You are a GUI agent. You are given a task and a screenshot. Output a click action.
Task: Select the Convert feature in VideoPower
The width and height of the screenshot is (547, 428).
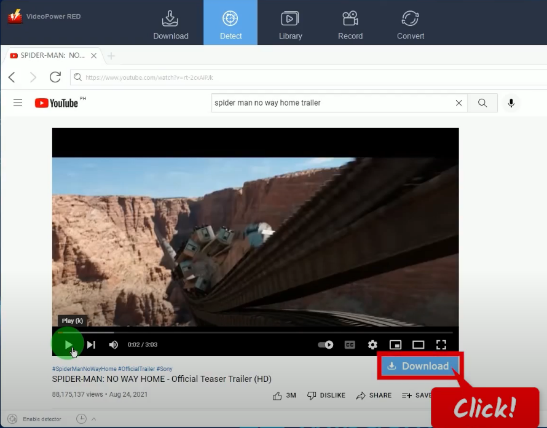tap(410, 23)
